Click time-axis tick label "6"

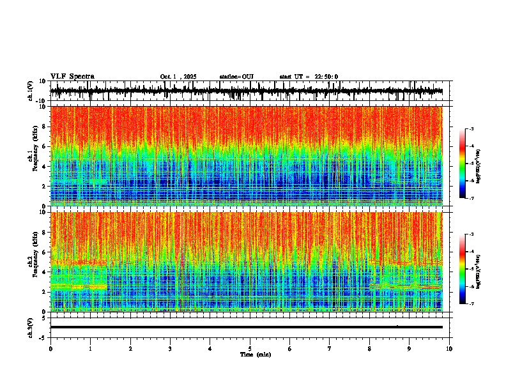[x=290, y=349]
